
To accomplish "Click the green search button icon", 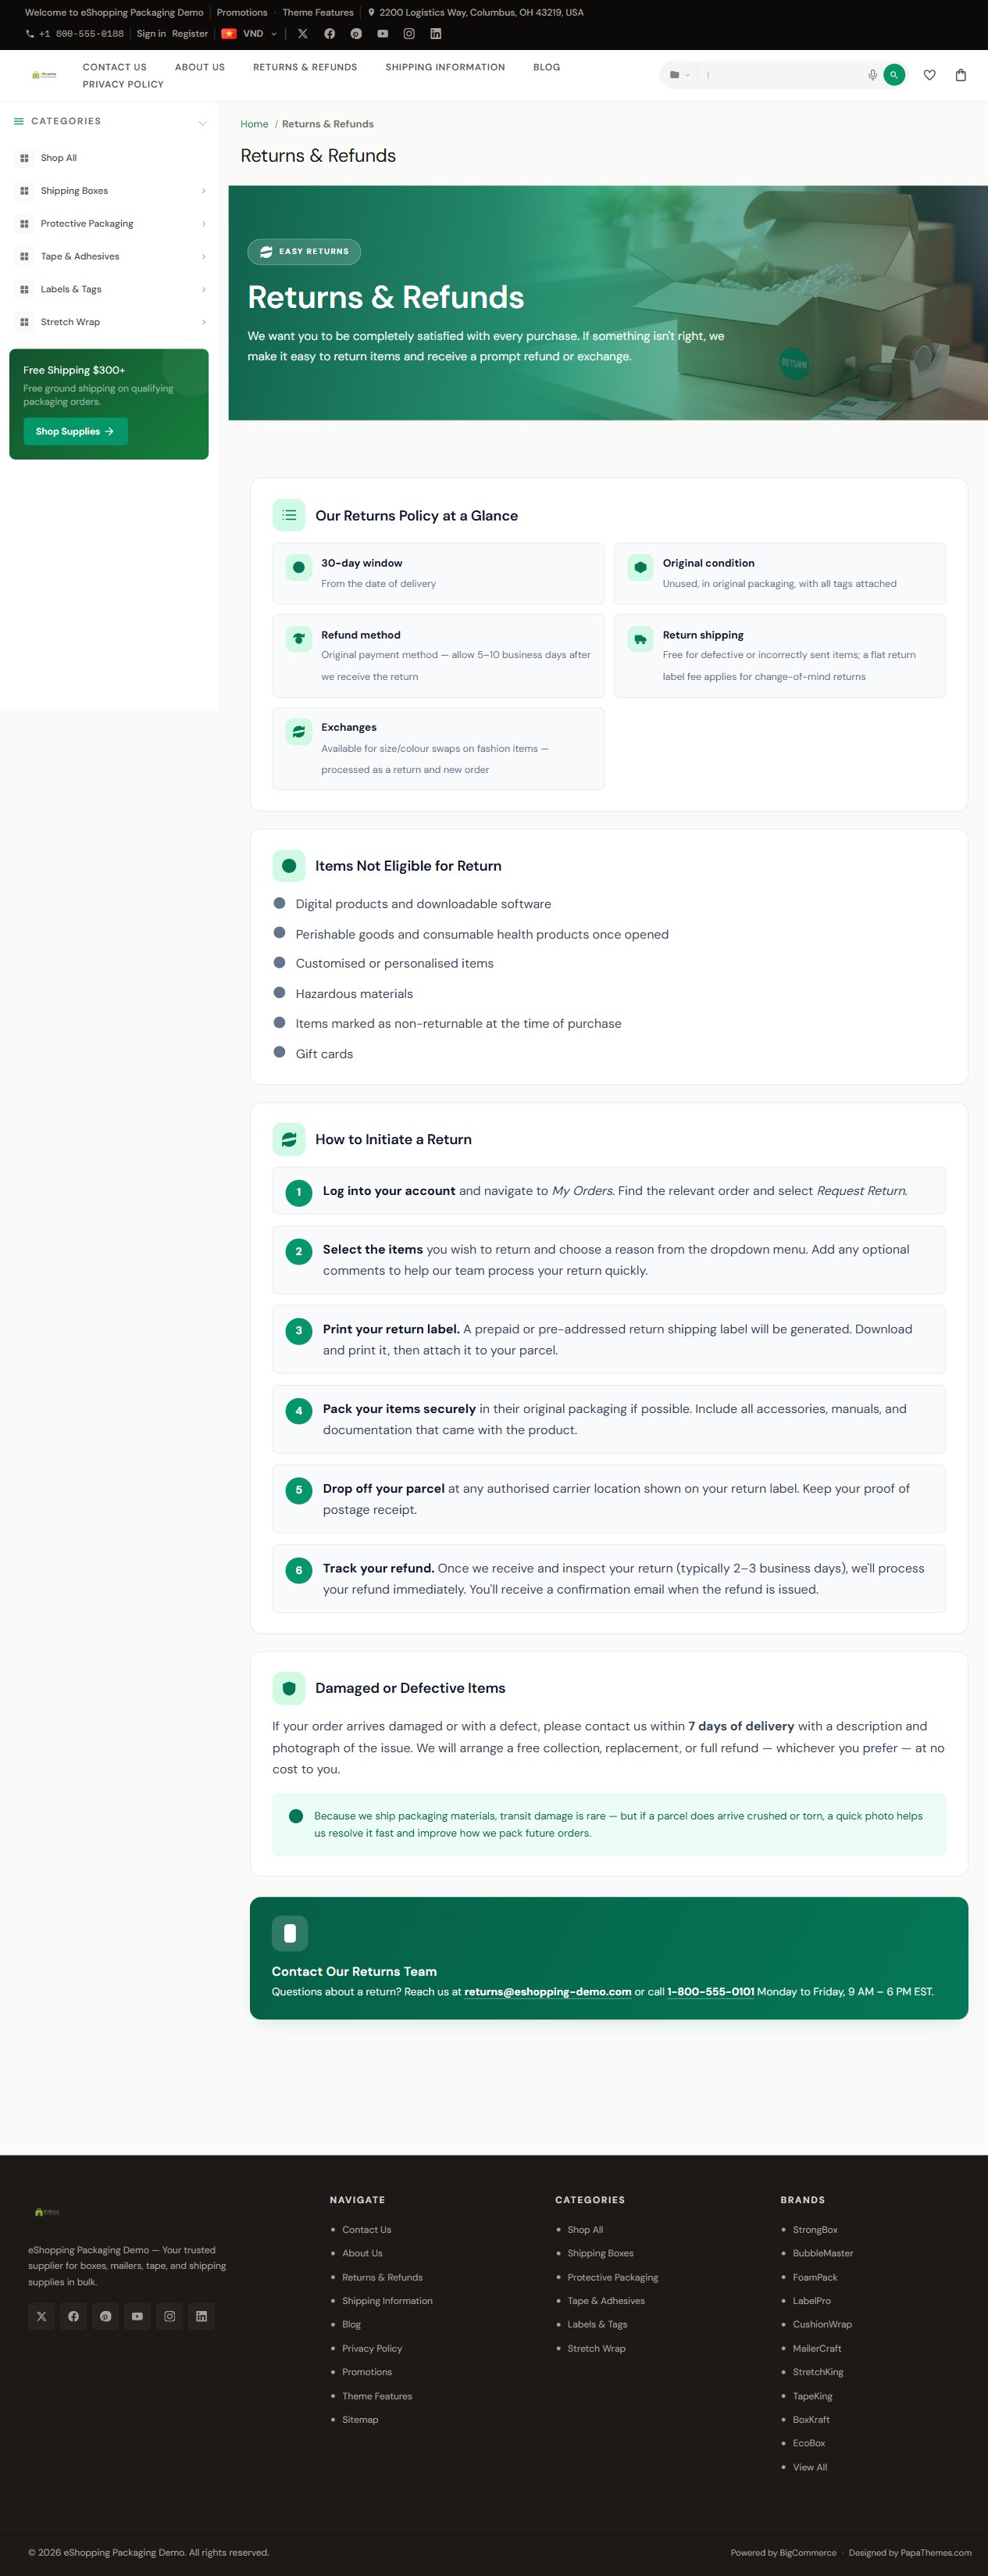I will click(x=894, y=75).
